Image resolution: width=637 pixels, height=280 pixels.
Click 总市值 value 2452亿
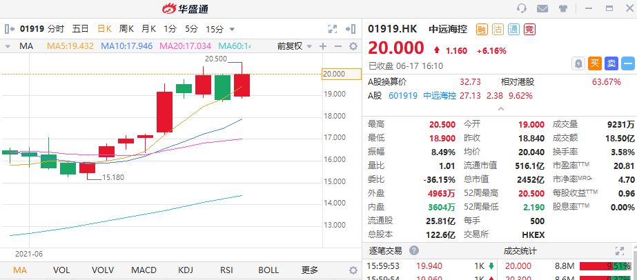coord(531,179)
